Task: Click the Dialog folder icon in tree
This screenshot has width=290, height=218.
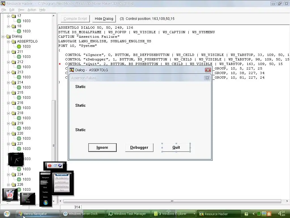Action: (8, 36)
